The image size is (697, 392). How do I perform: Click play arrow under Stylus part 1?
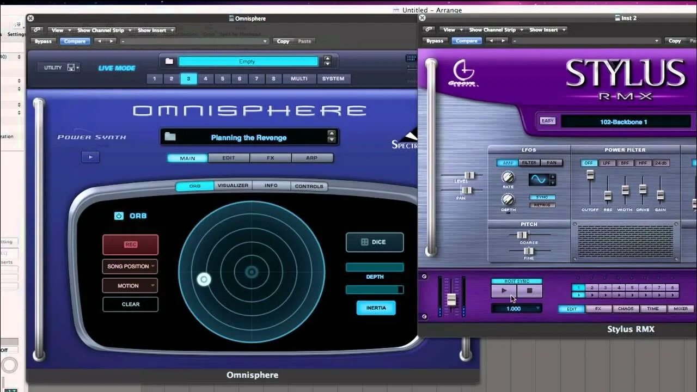[578, 295]
